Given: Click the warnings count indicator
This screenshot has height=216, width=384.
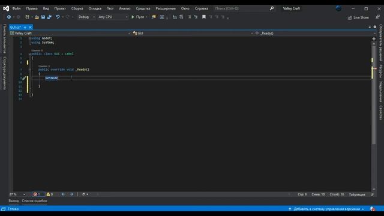Looking at the screenshot, I should coord(50,194).
